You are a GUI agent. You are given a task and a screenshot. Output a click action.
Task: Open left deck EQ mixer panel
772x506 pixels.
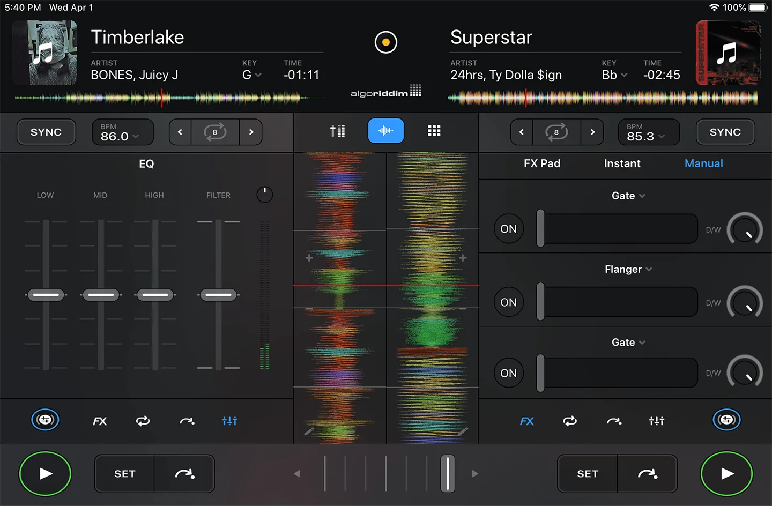pyautogui.click(x=229, y=421)
